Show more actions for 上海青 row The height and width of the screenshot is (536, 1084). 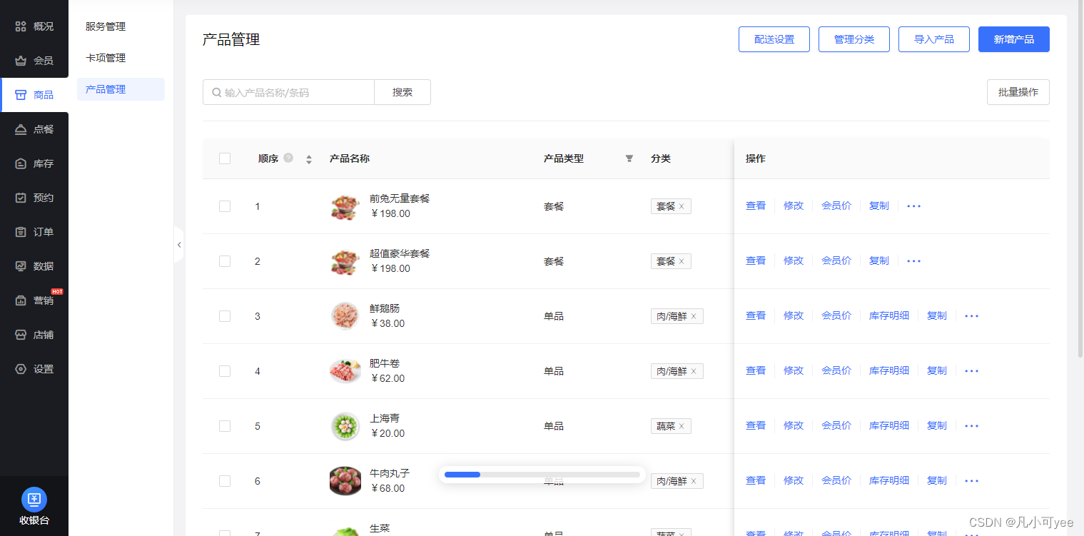tap(971, 426)
